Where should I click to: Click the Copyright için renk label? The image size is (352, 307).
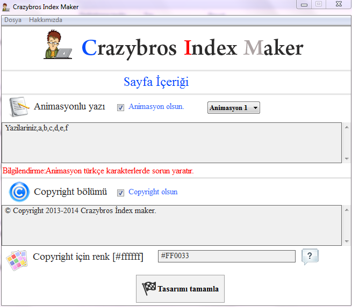pos(88,257)
